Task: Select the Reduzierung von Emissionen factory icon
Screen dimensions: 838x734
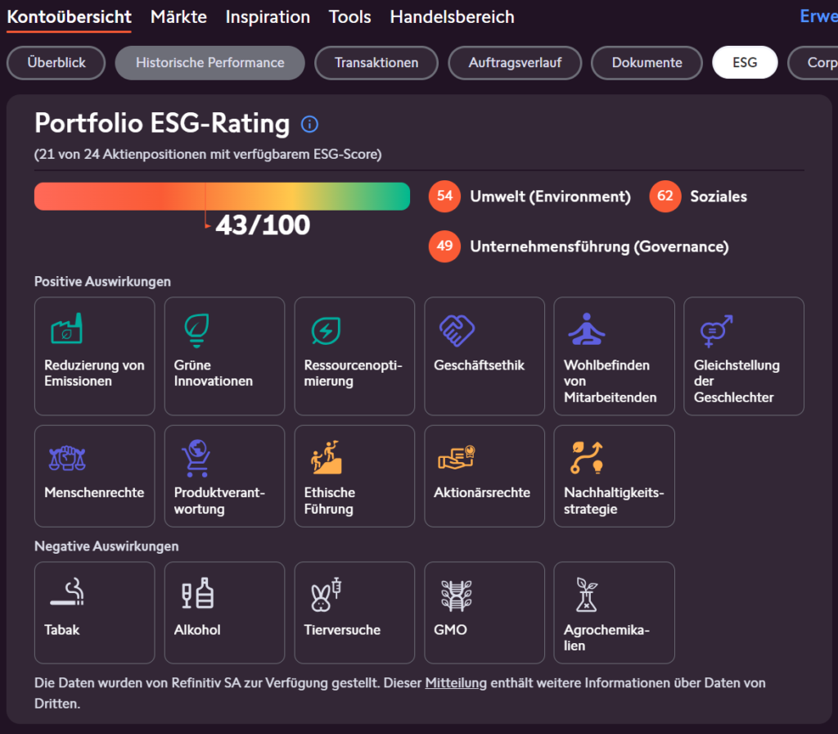Action: (x=67, y=328)
